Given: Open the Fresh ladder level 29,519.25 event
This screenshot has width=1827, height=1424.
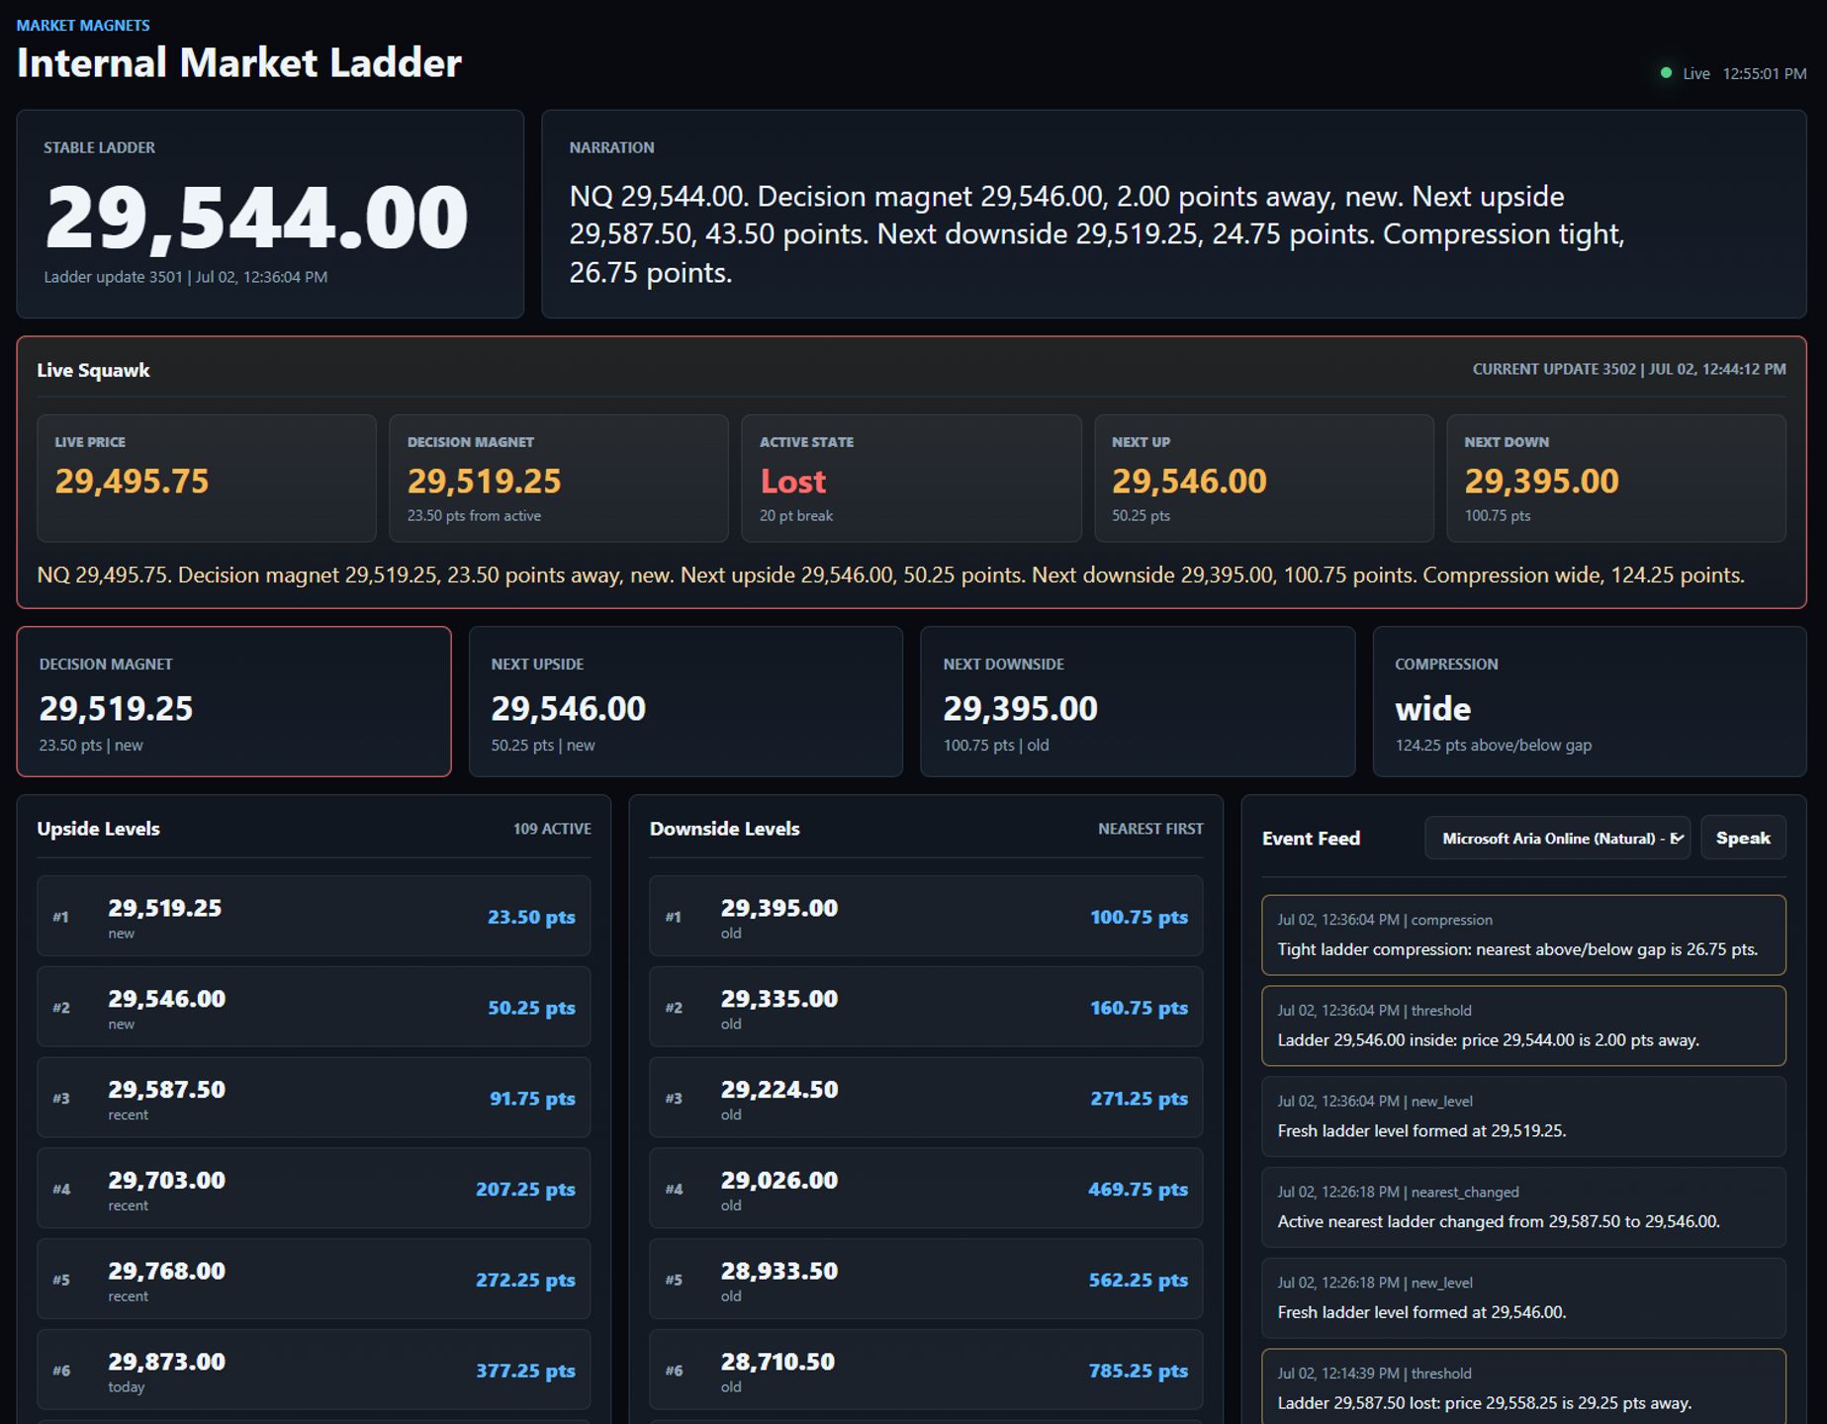Looking at the screenshot, I should (1523, 1116).
